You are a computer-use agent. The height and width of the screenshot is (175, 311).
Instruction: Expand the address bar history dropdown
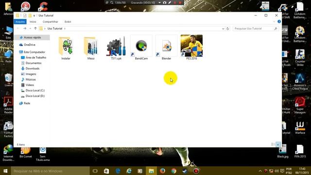tap(223, 29)
